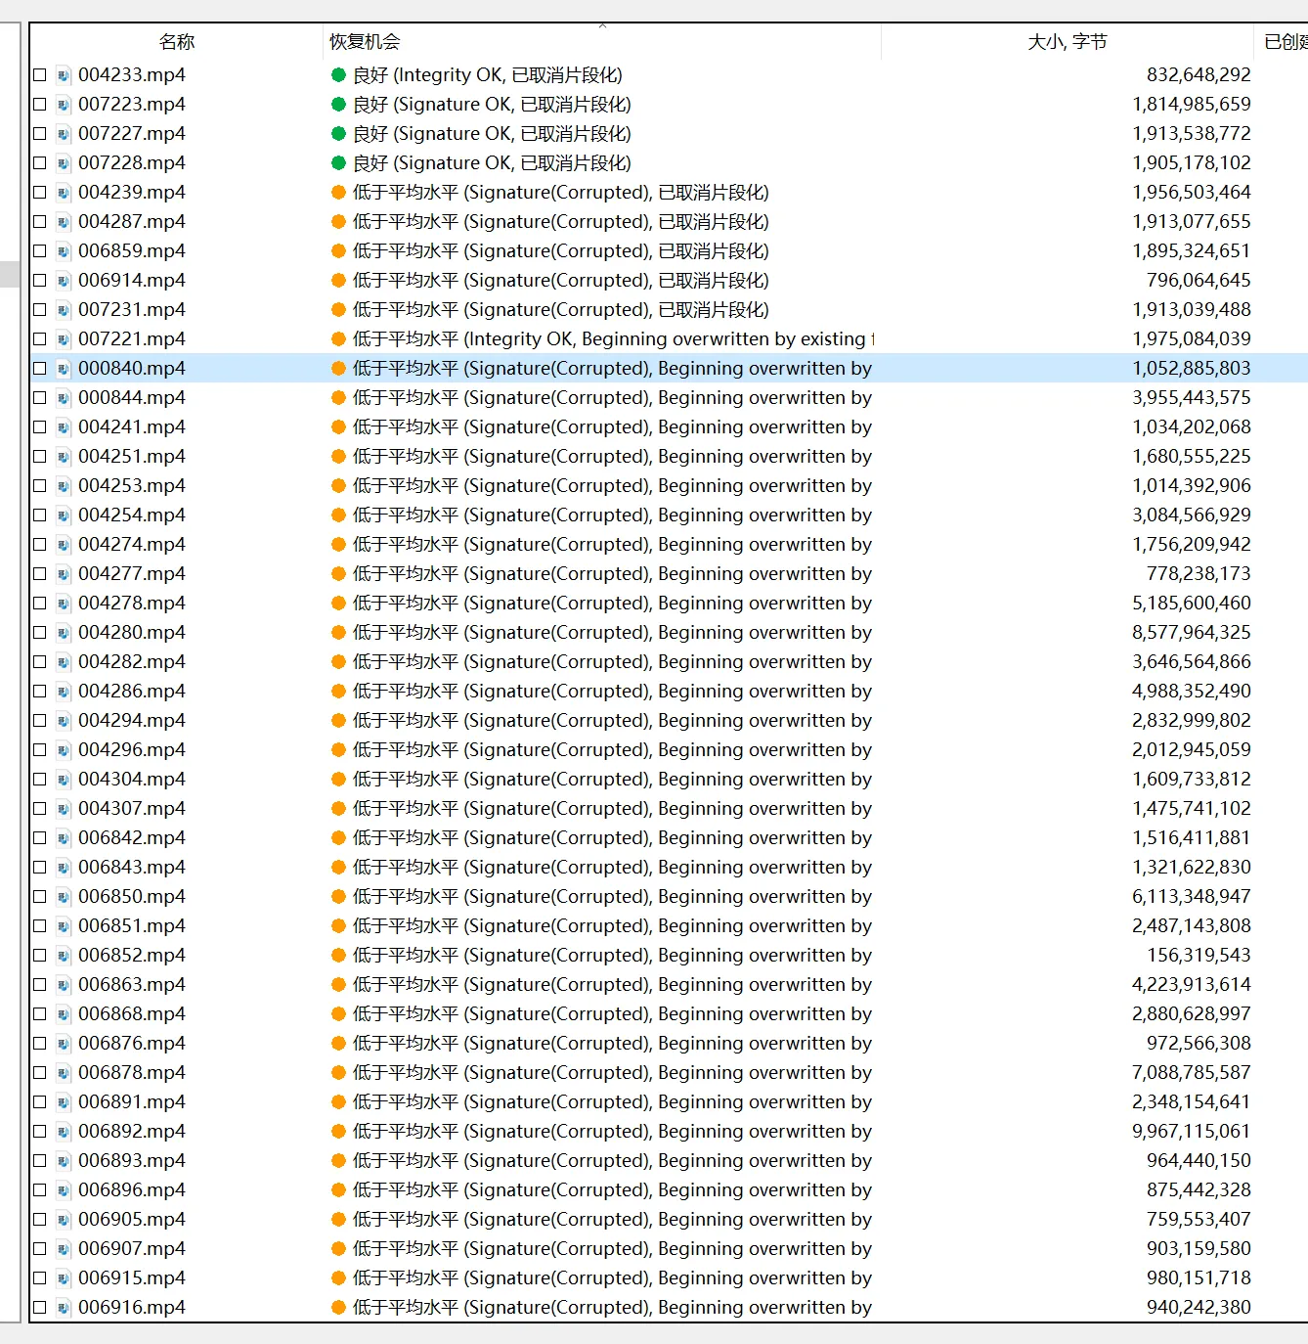This screenshot has width=1308, height=1344.
Task: Click the file icon for 004233.mp4
Action: tap(64, 75)
